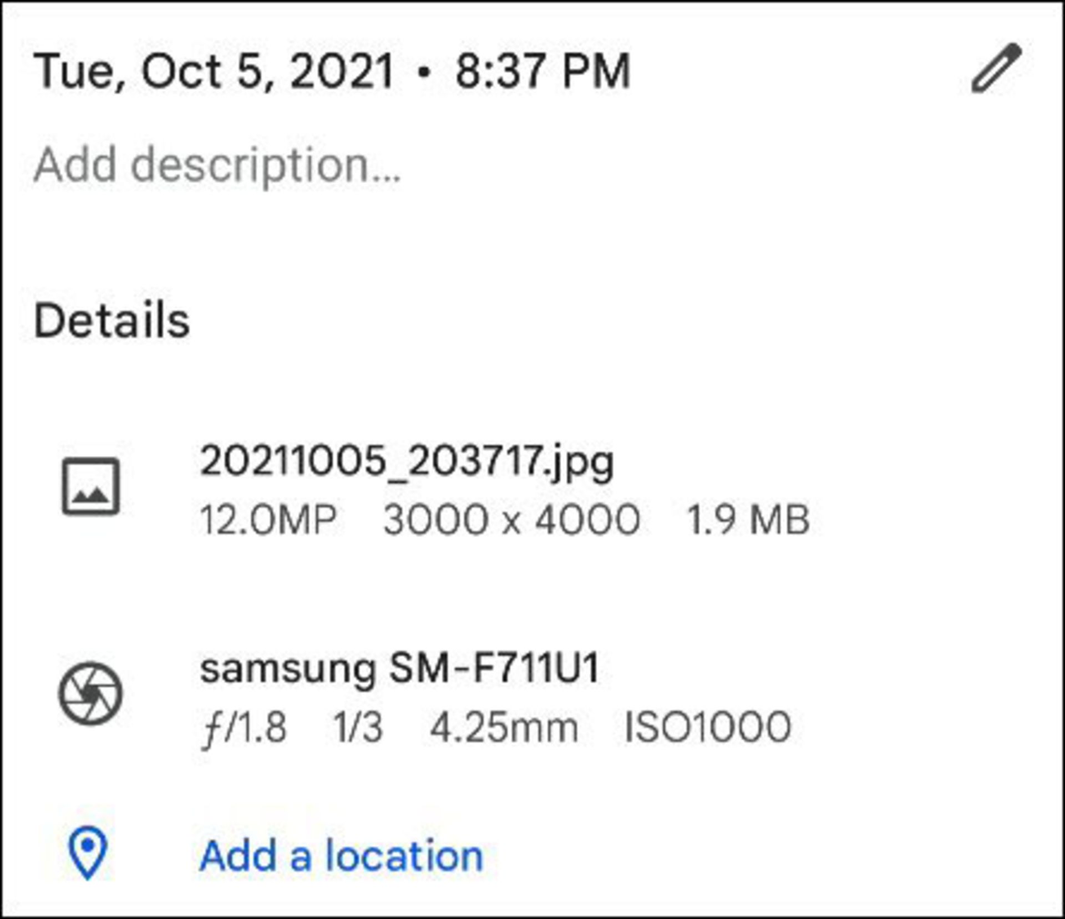The image size is (1065, 919).
Task: Click the ƒ/1.8 aperture value
Action: point(245,728)
